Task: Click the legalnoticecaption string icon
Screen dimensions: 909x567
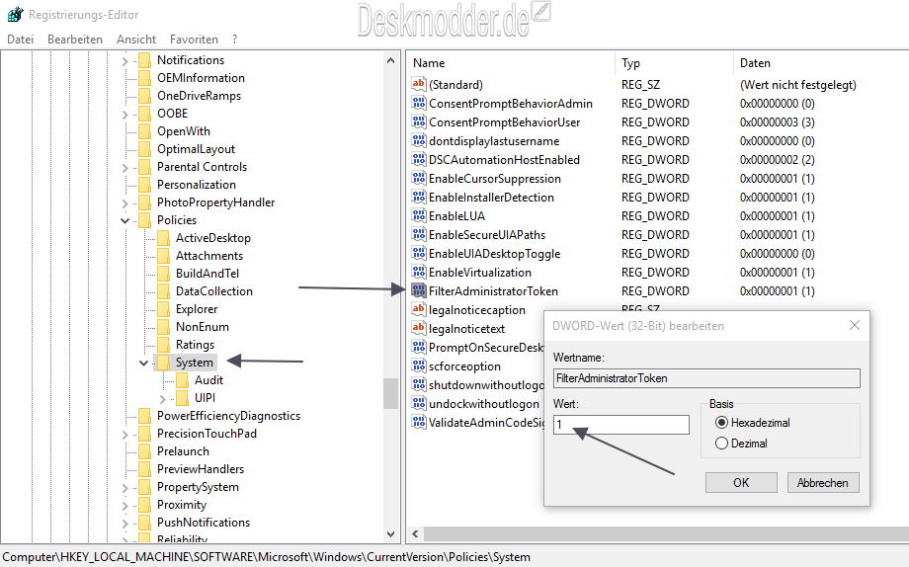Action: click(419, 309)
